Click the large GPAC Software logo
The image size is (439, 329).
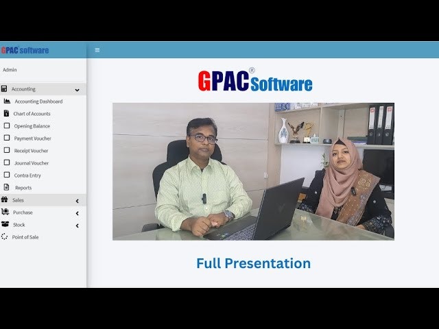[255, 80]
